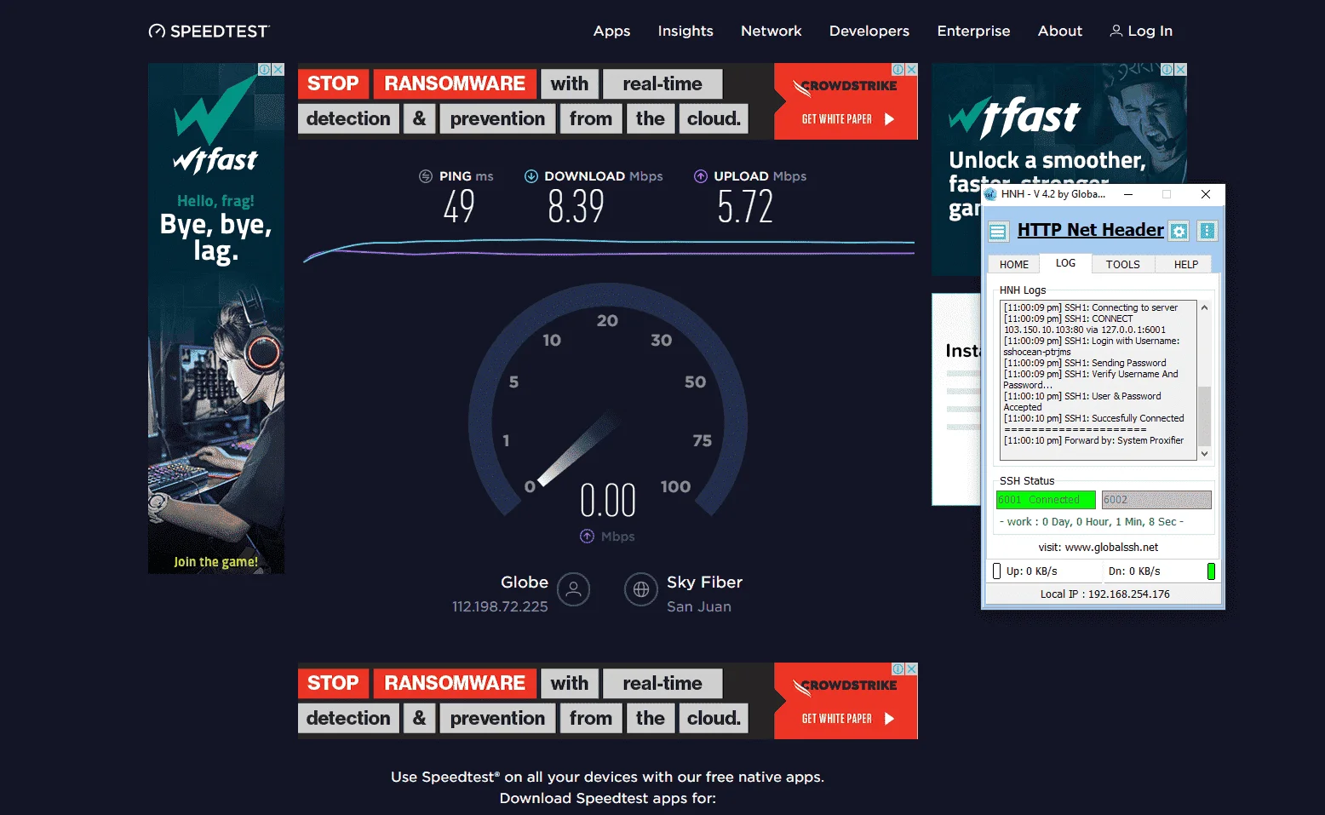Click the ping value 49
The height and width of the screenshot is (815, 1325).
[x=459, y=207]
